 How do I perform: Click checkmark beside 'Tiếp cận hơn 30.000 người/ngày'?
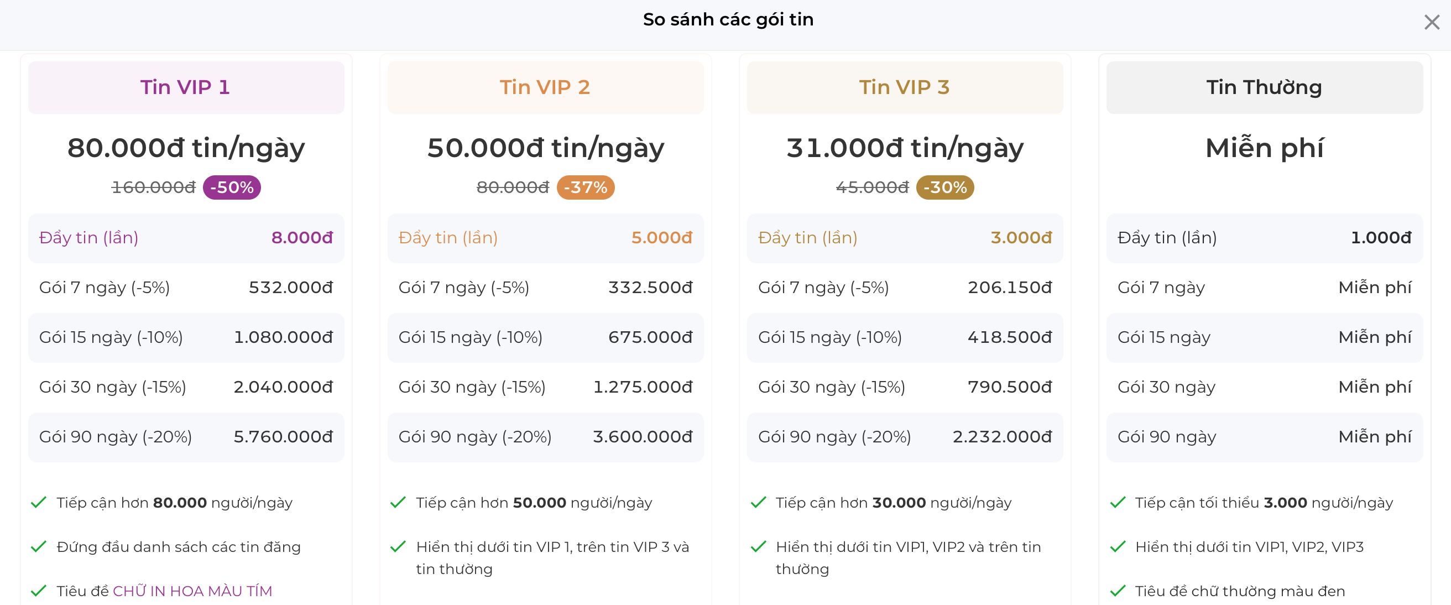click(x=758, y=502)
